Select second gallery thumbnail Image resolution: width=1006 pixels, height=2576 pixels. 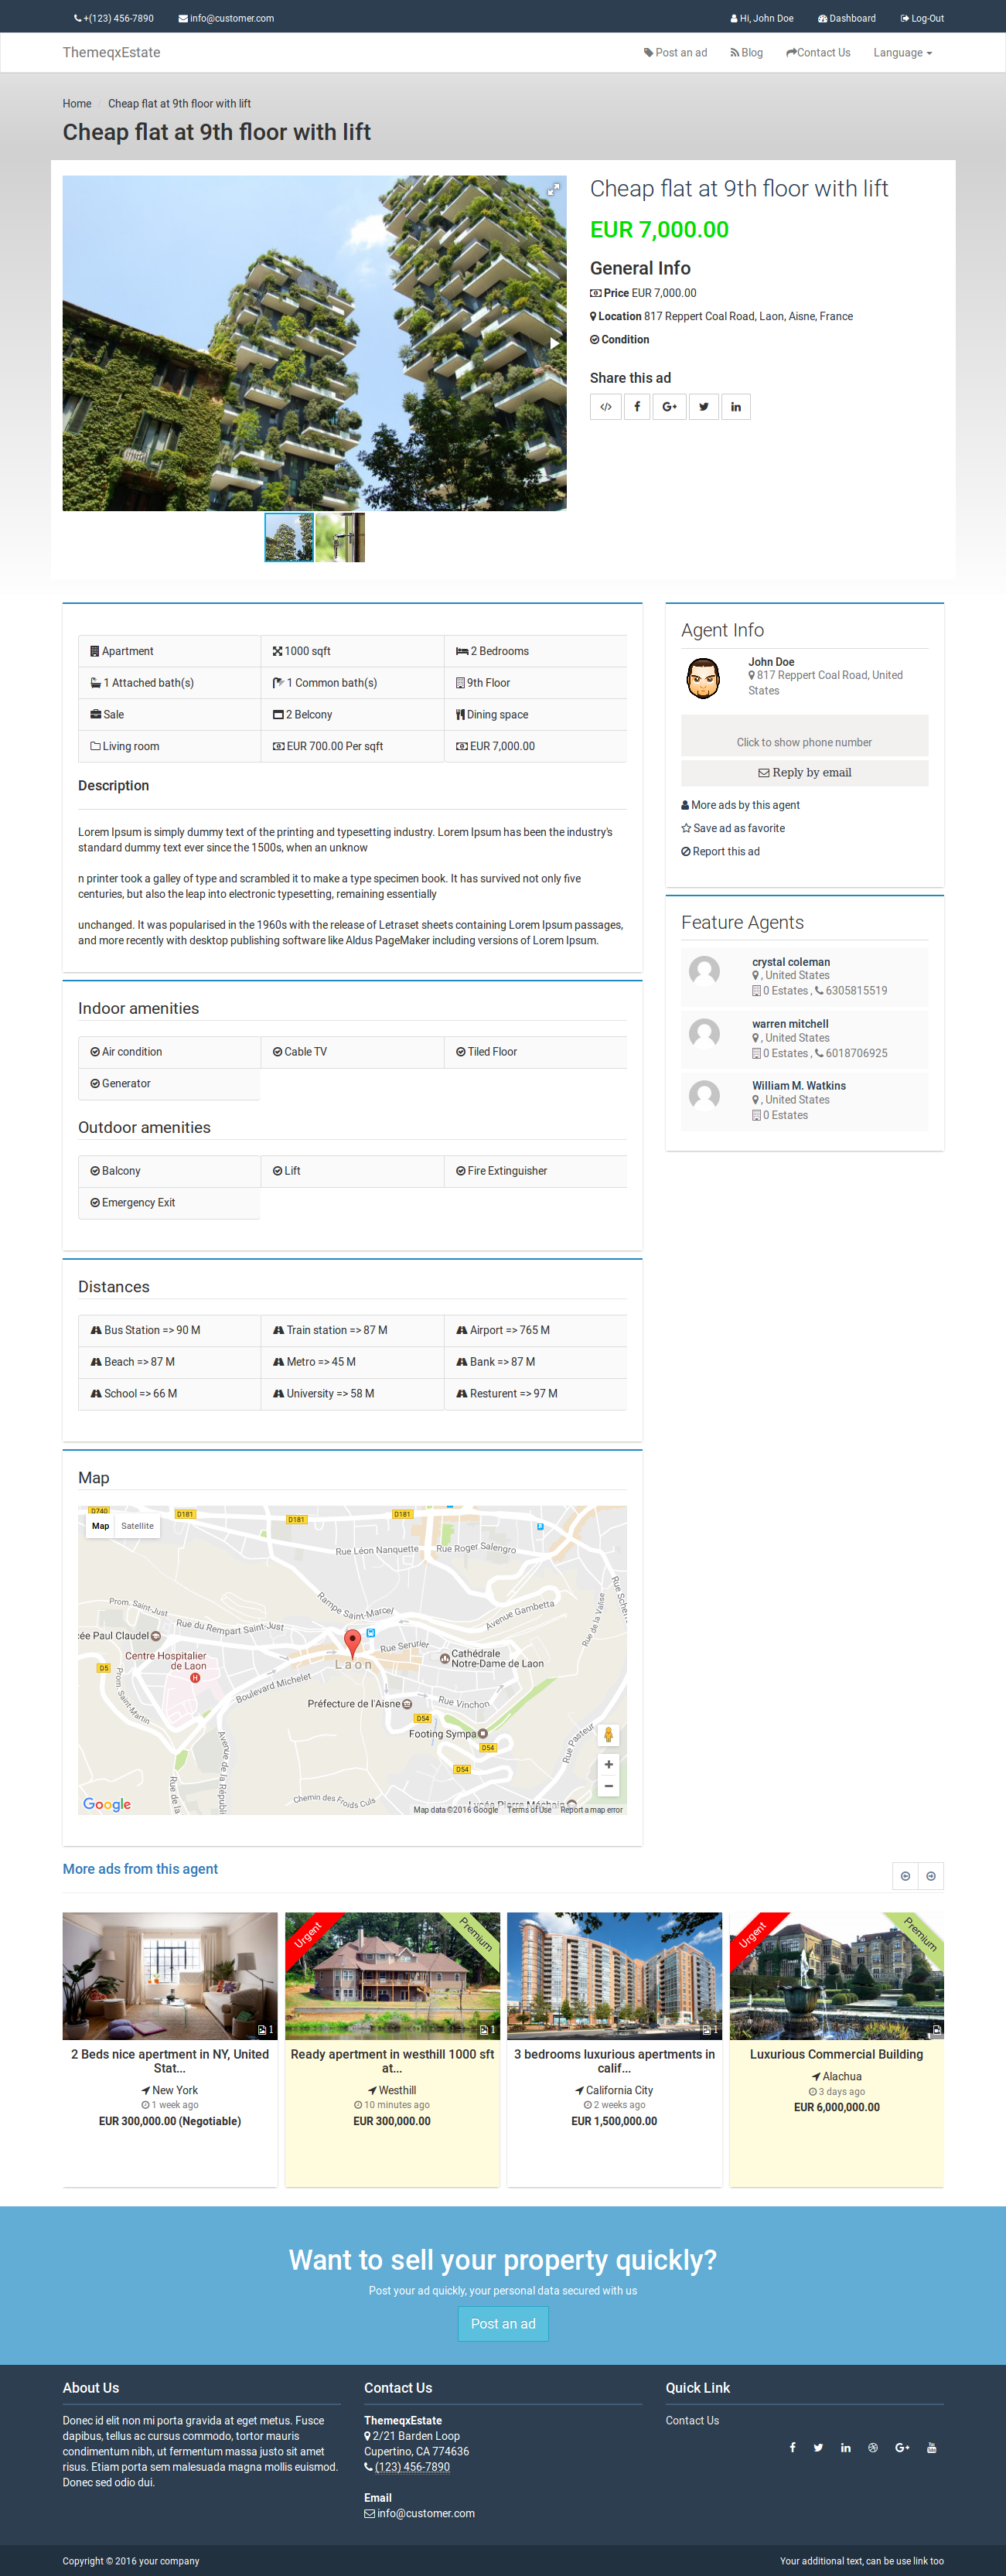click(340, 537)
